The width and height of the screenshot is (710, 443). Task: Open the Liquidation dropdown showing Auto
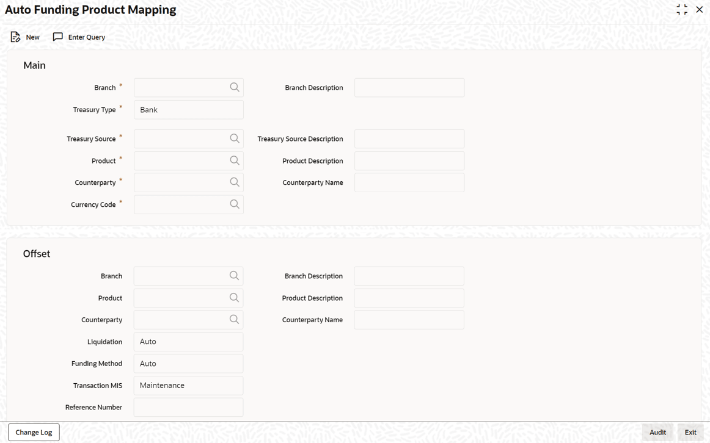pos(188,342)
